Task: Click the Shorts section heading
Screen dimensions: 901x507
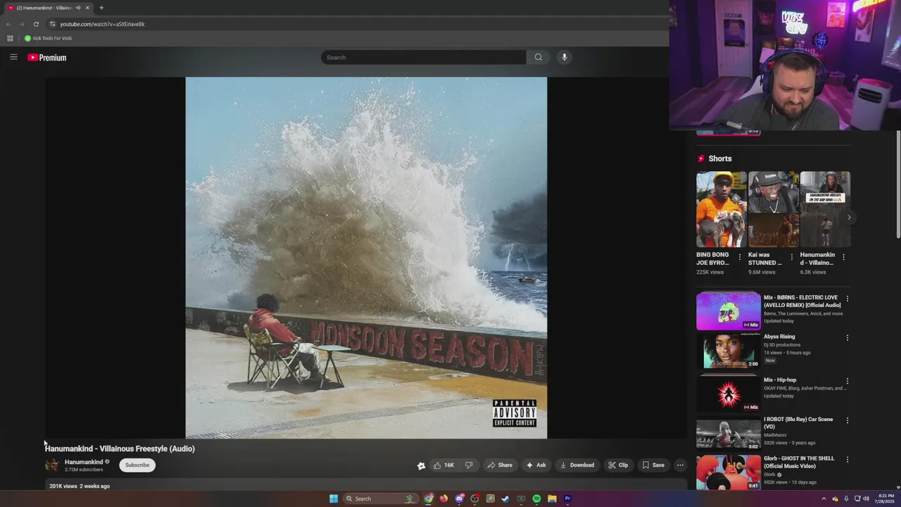Action: click(x=719, y=158)
